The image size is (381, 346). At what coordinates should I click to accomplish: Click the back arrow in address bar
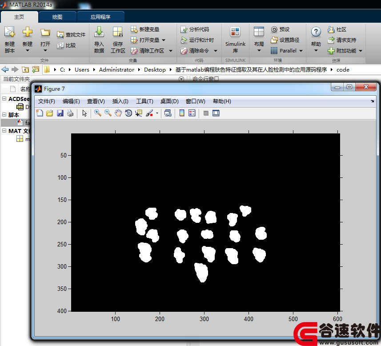(5, 69)
